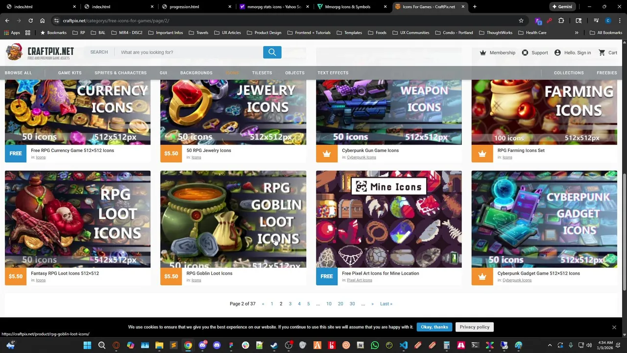Jump to the Last » page
This screenshot has height=353, width=627.
click(x=386, y=304)
